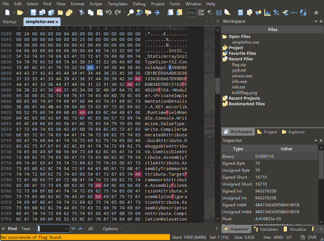324x241 pixels.
Task: Click the find text input field
Action: 51,229
